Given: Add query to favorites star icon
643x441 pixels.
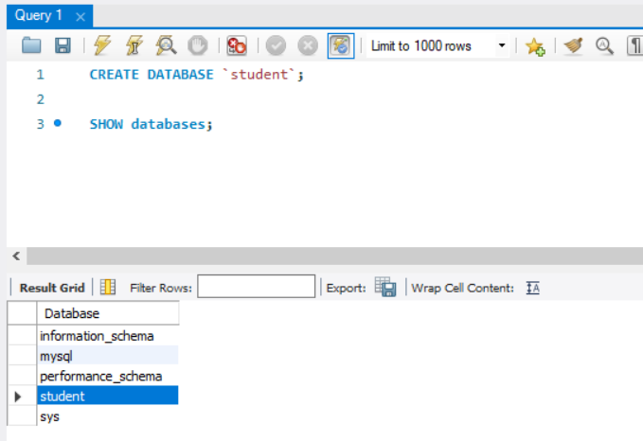Looking at the screenshot, I should coord(535,45).
